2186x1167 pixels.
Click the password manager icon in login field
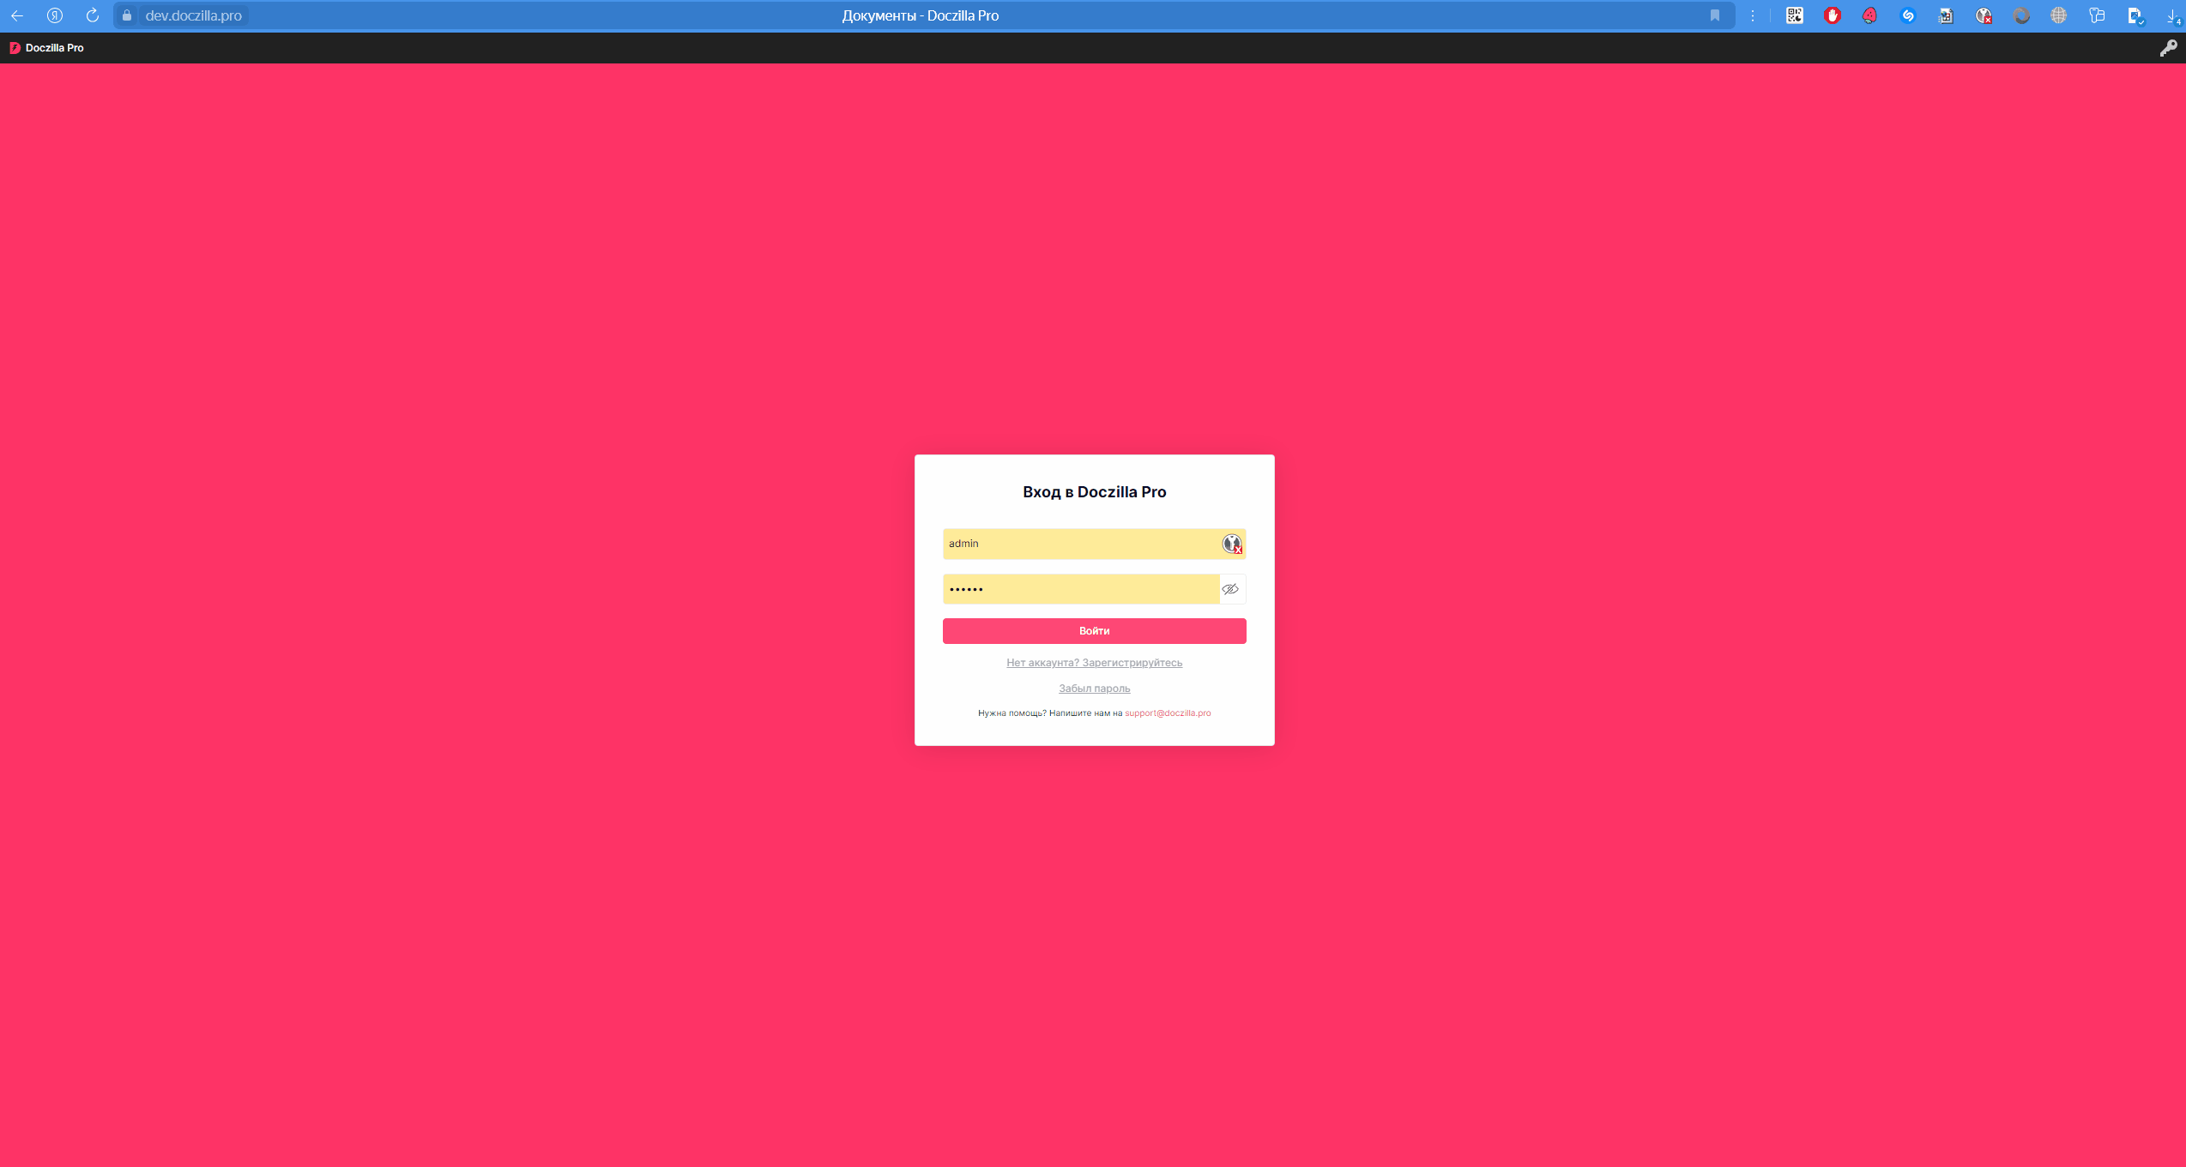point(1232,544)
